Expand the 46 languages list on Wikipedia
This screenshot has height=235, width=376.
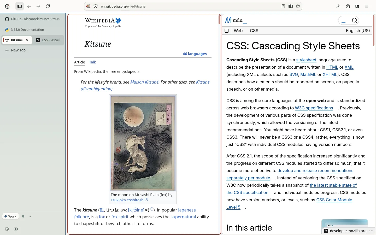coord(195,54)
